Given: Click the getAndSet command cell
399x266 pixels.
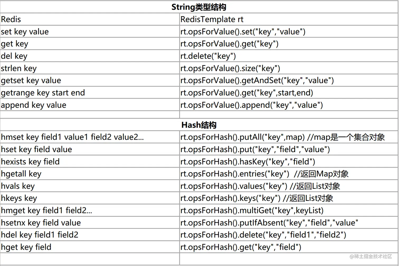Looking at the screenshot, I should click(288, 80).
